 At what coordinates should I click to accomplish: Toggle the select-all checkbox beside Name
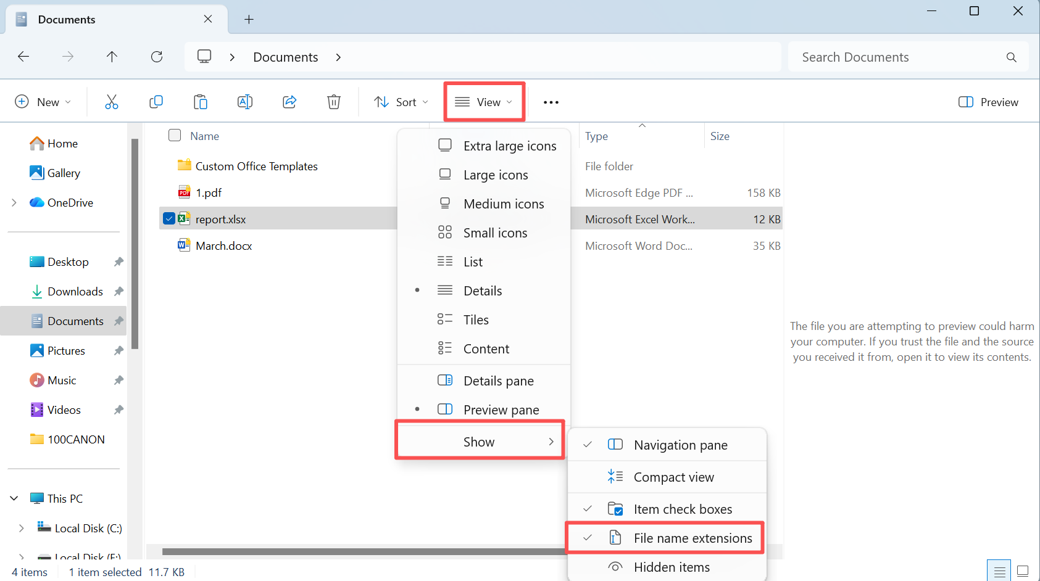pos(175,135)
